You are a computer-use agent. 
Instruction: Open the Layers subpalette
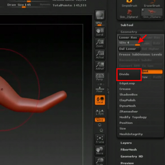tap(126, 143)
